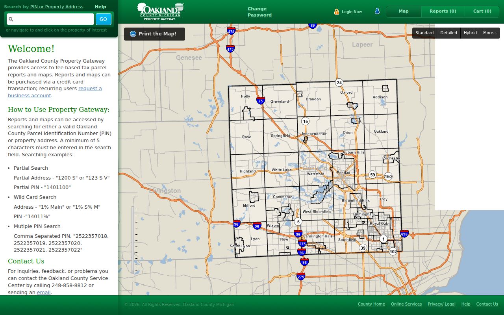Click the route 15 marker above Independence
Viewport: 504px width, 315px height.
pyautogui.click(x=305, y=121)
